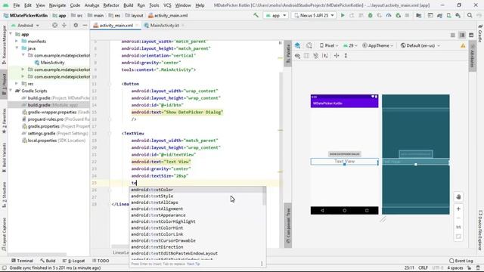
Task: Click the orientation rotate icon in design toolbar
Action: (309, 45)
